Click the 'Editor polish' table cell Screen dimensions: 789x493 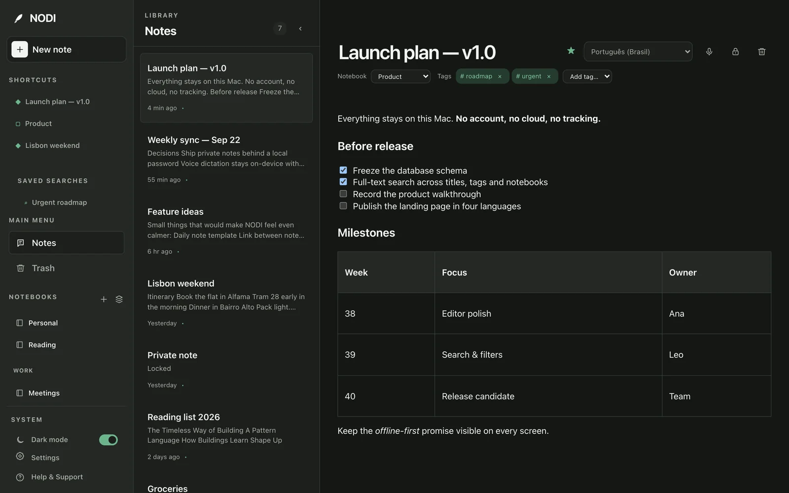548,314
